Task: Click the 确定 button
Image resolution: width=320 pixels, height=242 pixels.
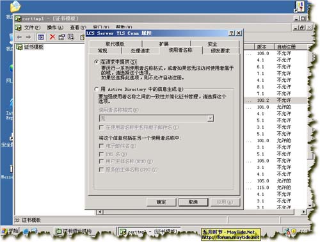Action: [161, 202]
